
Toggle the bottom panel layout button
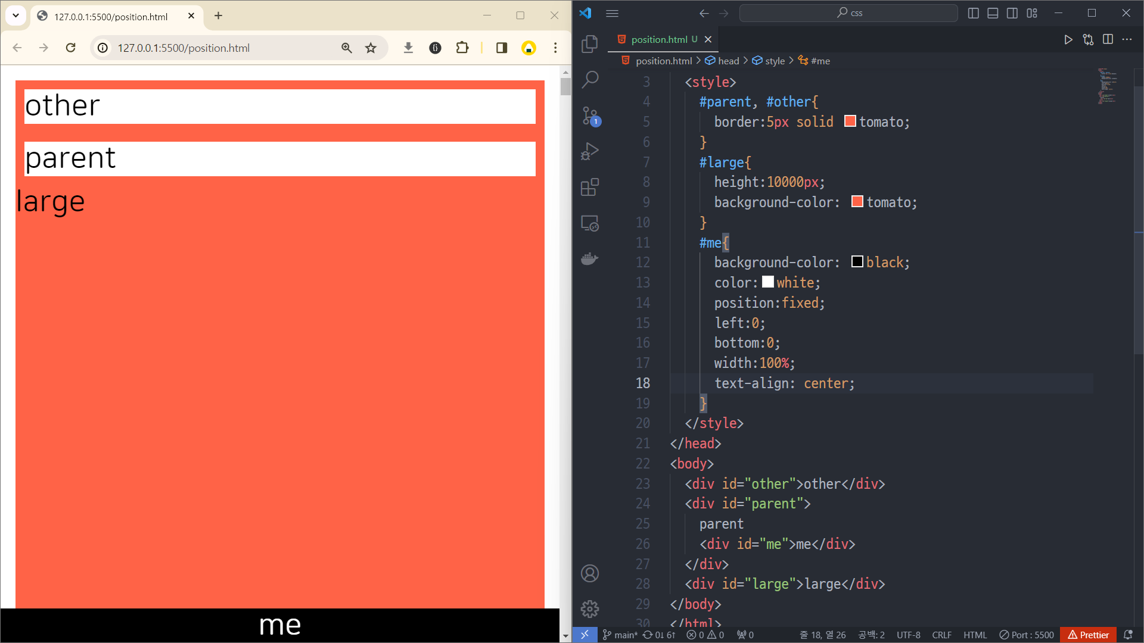pyautogui.click(x=993, y=13)
